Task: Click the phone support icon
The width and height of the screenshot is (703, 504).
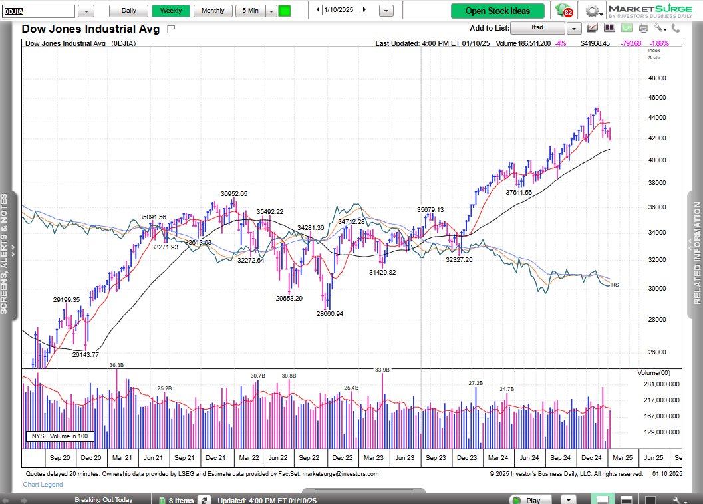Action: coord(676,28)
